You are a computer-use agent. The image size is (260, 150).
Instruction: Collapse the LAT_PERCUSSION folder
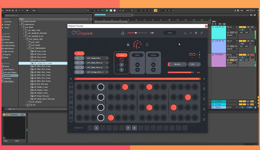coord(28,48)
